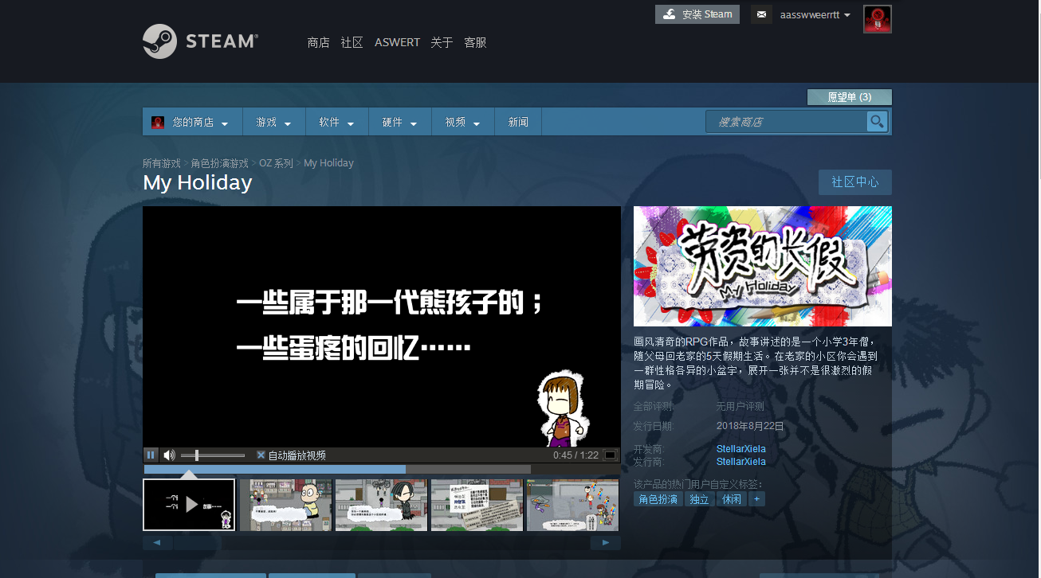Open the ASWERT profile menu item
Screen dimensions: 1041x578
coord(397,42)
